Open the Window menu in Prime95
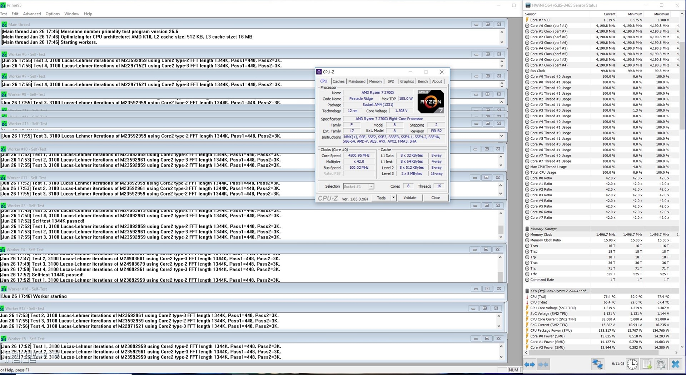686x375 pixels. [72, 14]
